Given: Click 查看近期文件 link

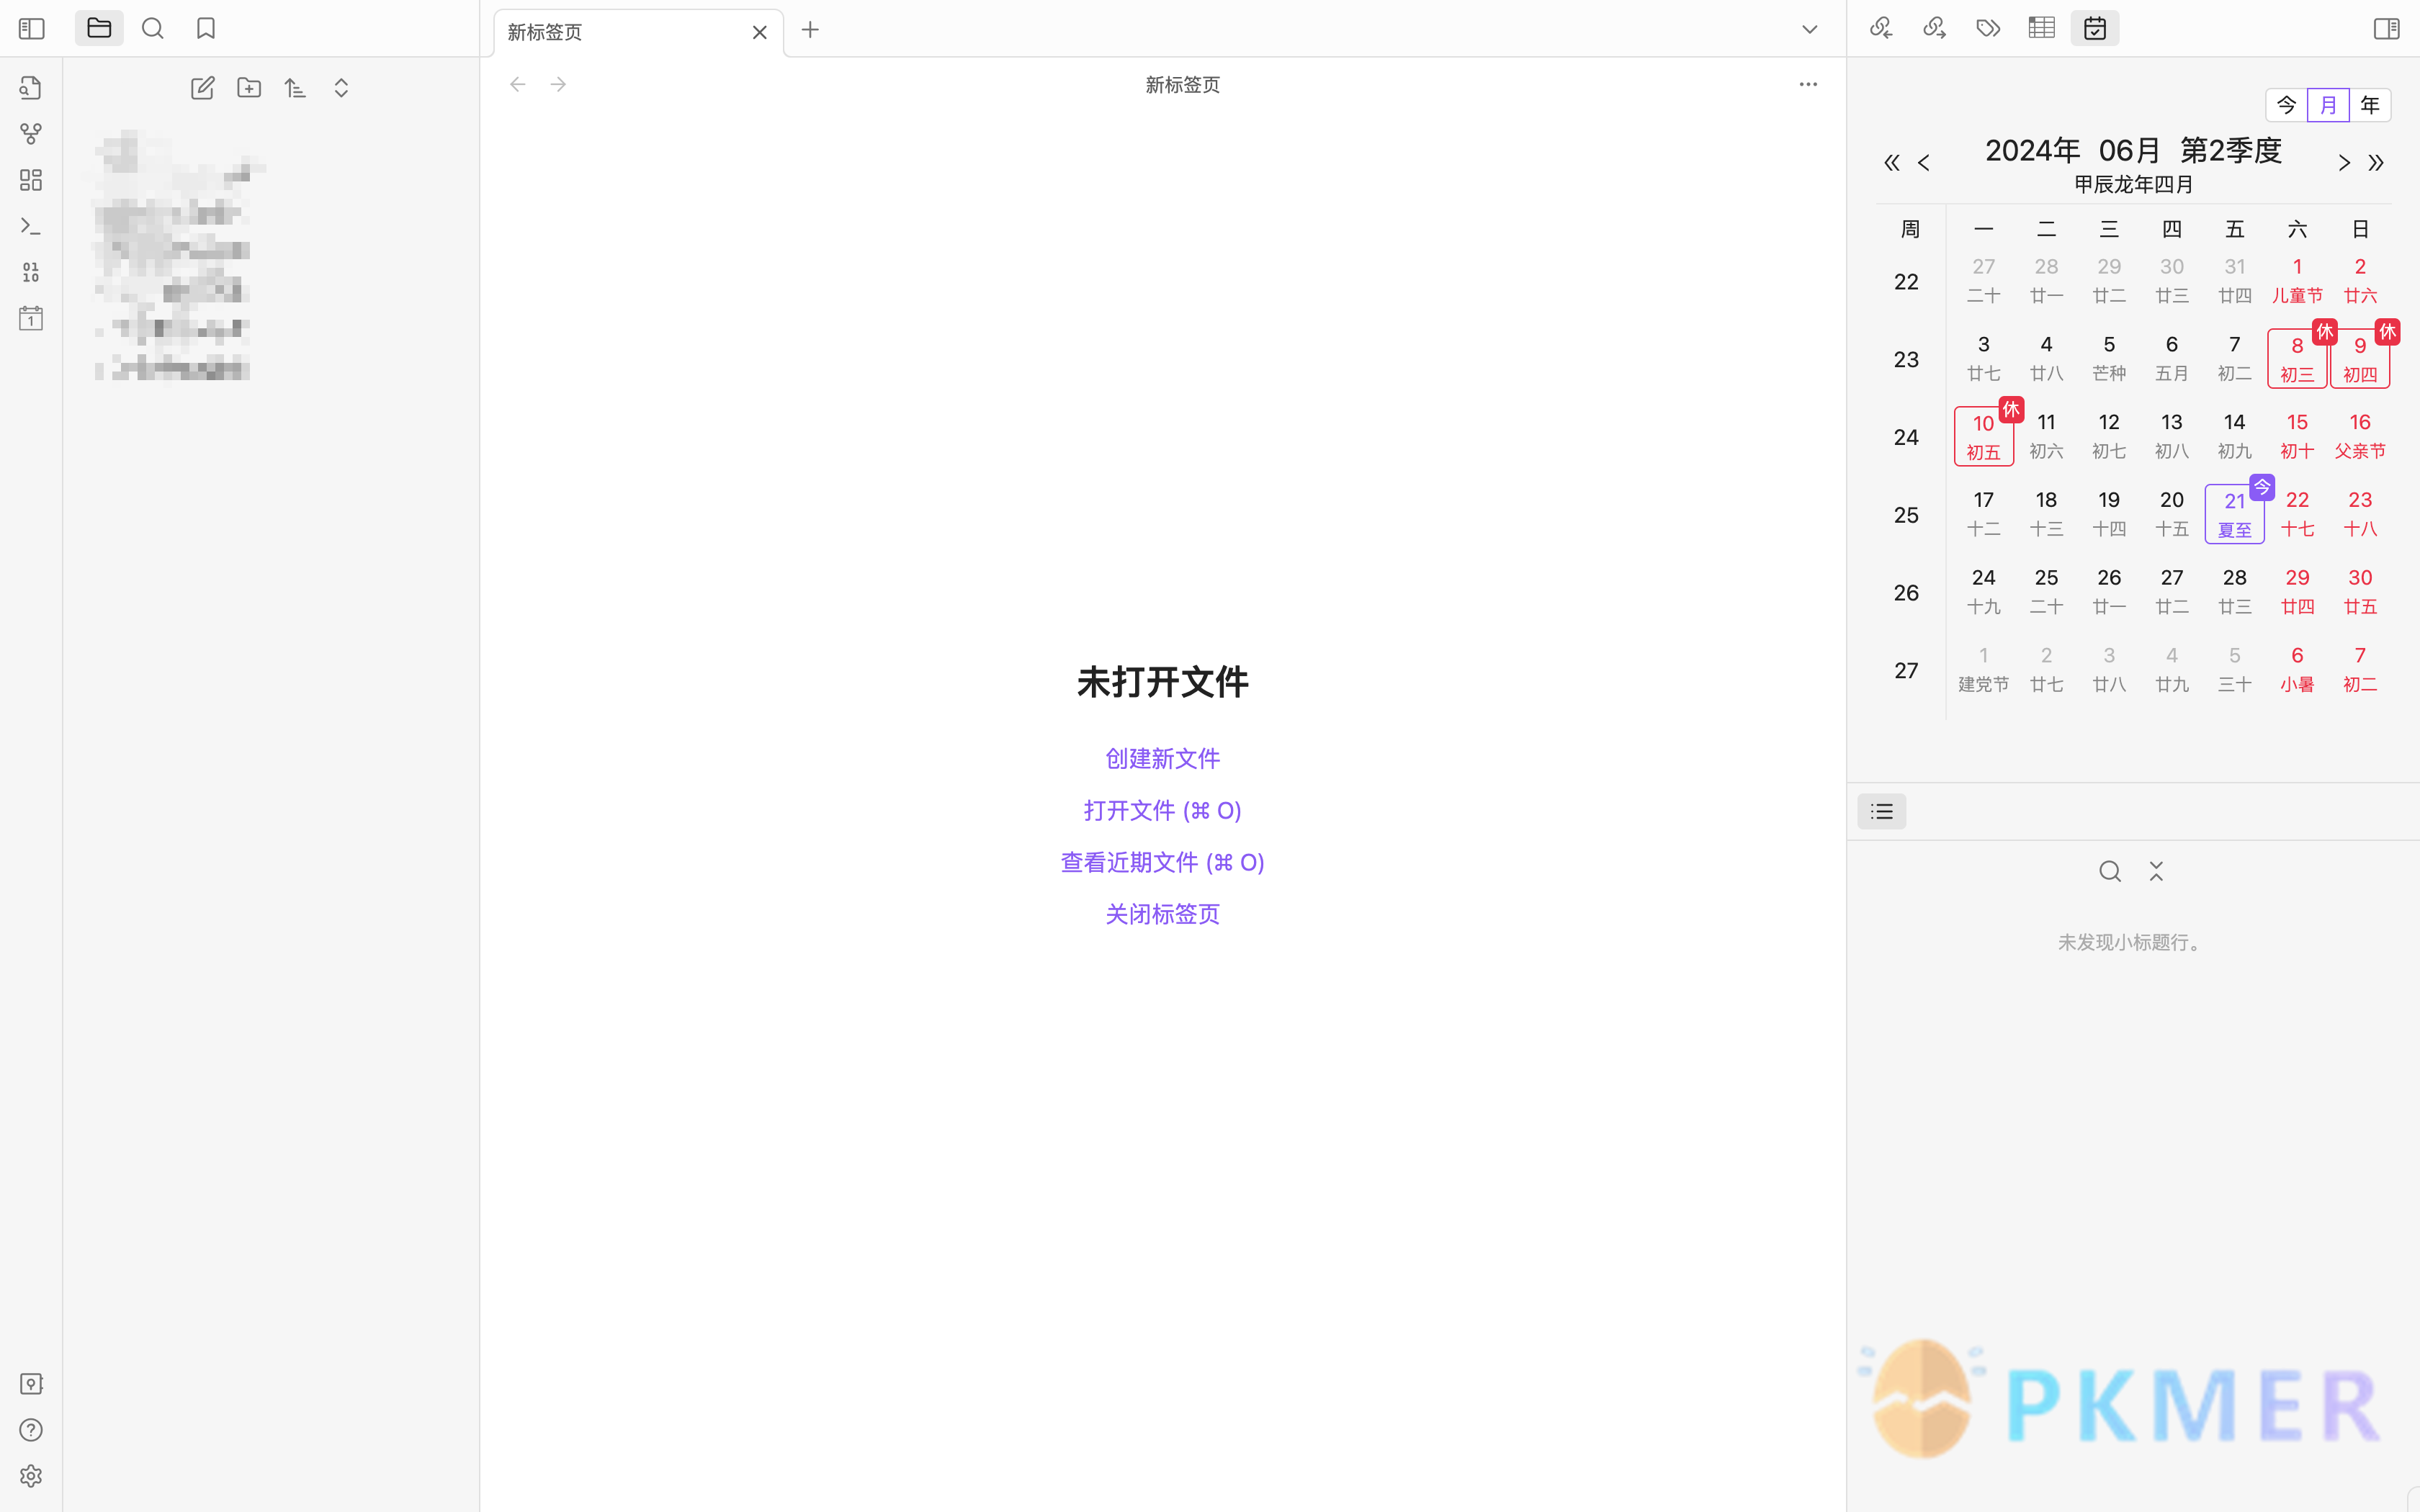Looking at the screenshot, I should pyautogui.click(x=1162, y=862).
